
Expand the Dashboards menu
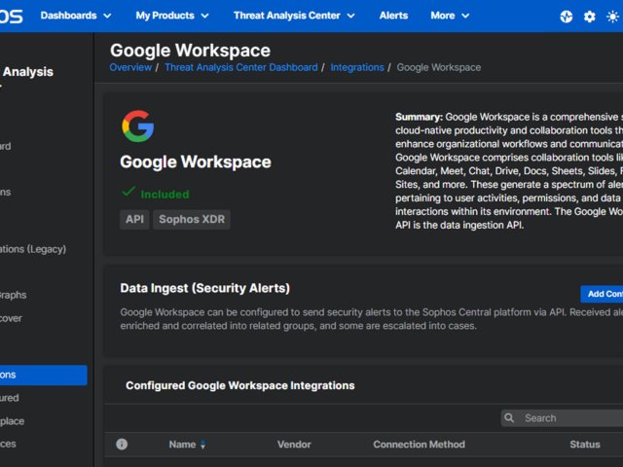point(76,16)
